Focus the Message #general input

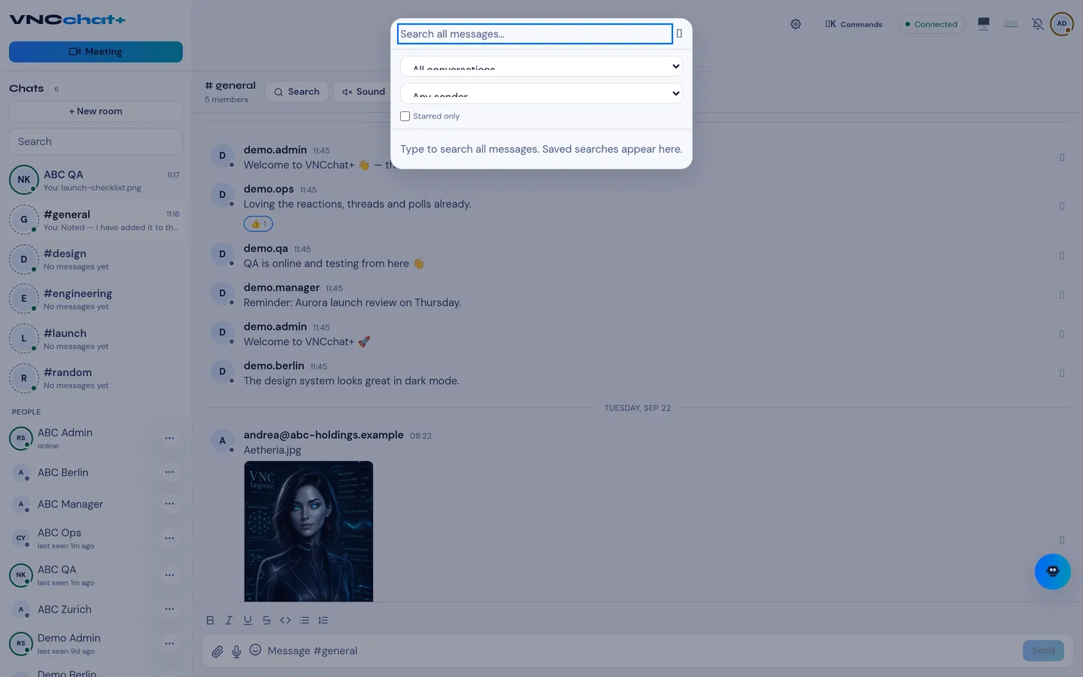tap(639, 651)
